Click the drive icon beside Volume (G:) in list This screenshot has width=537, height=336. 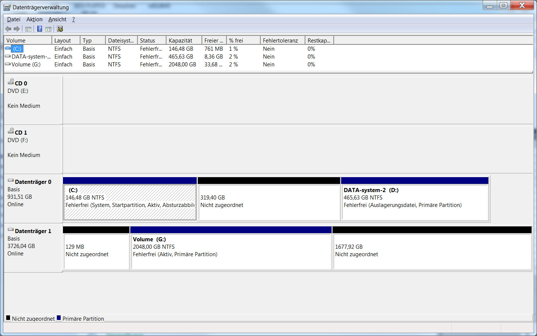tap(8, 64)
